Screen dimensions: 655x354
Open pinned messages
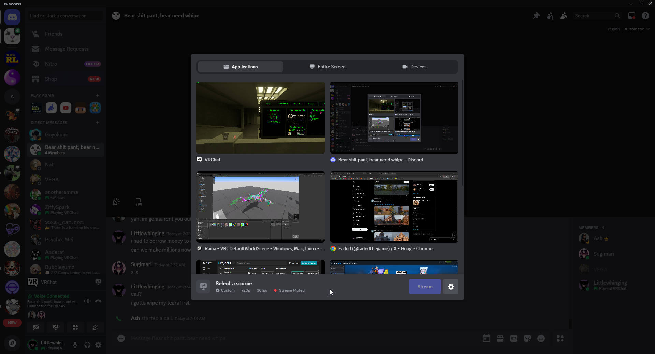coord(536,16)
